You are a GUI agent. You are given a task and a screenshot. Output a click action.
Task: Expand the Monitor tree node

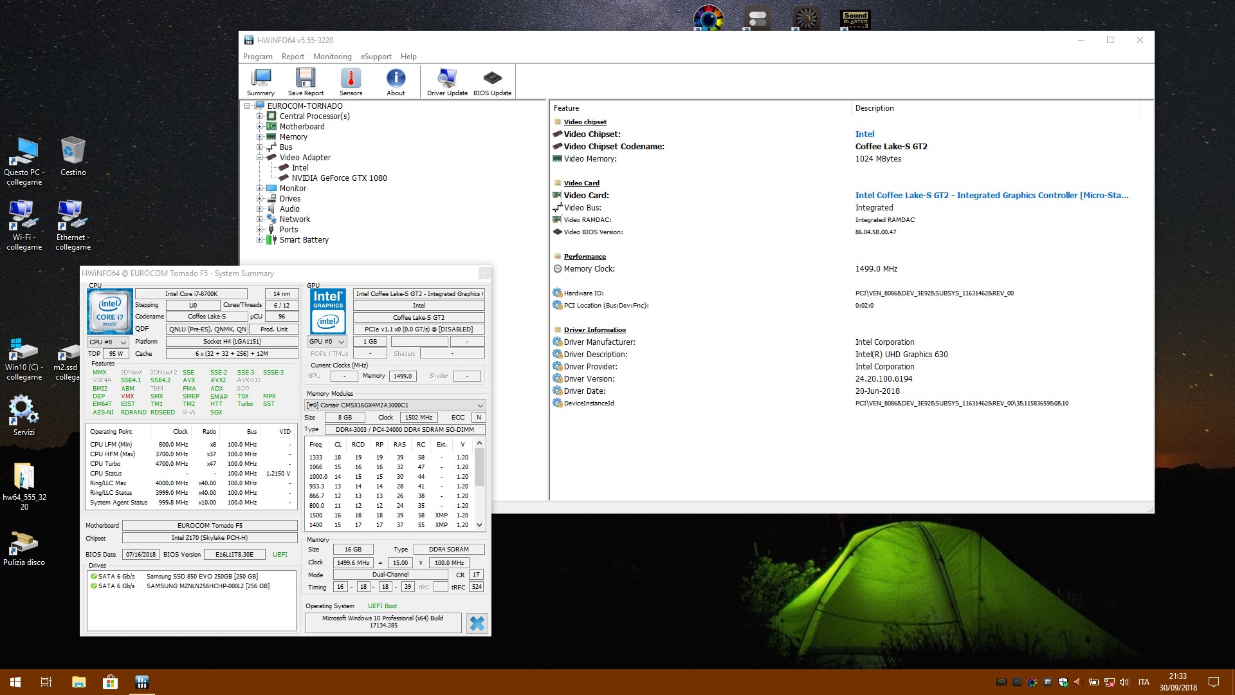coord(260,189)
